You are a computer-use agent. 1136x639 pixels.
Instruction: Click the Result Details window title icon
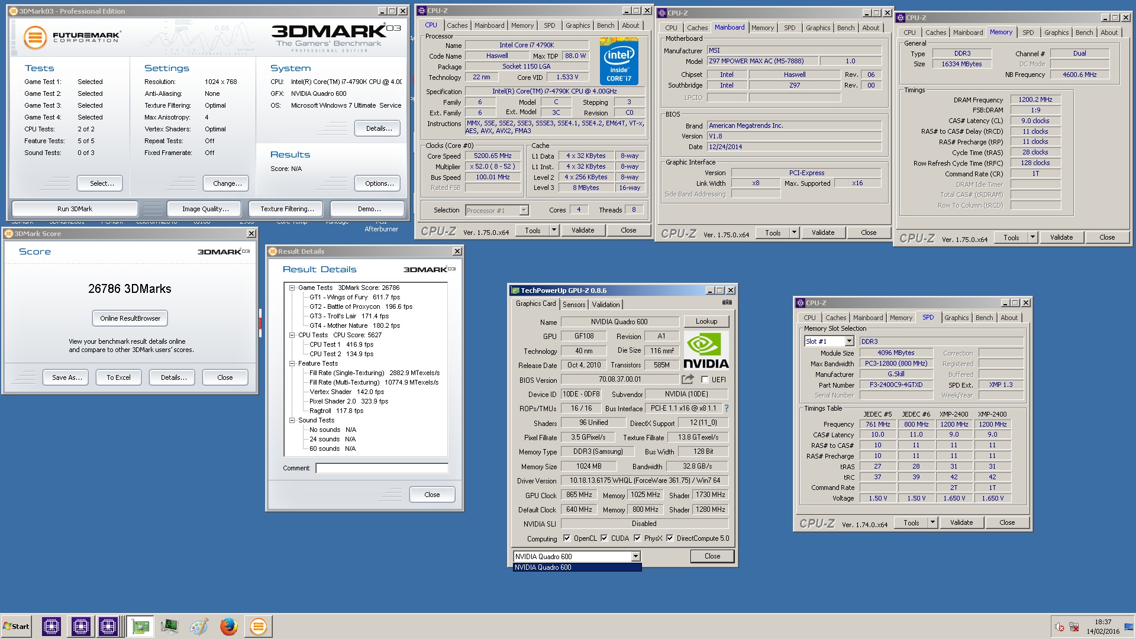coord(273,251)
